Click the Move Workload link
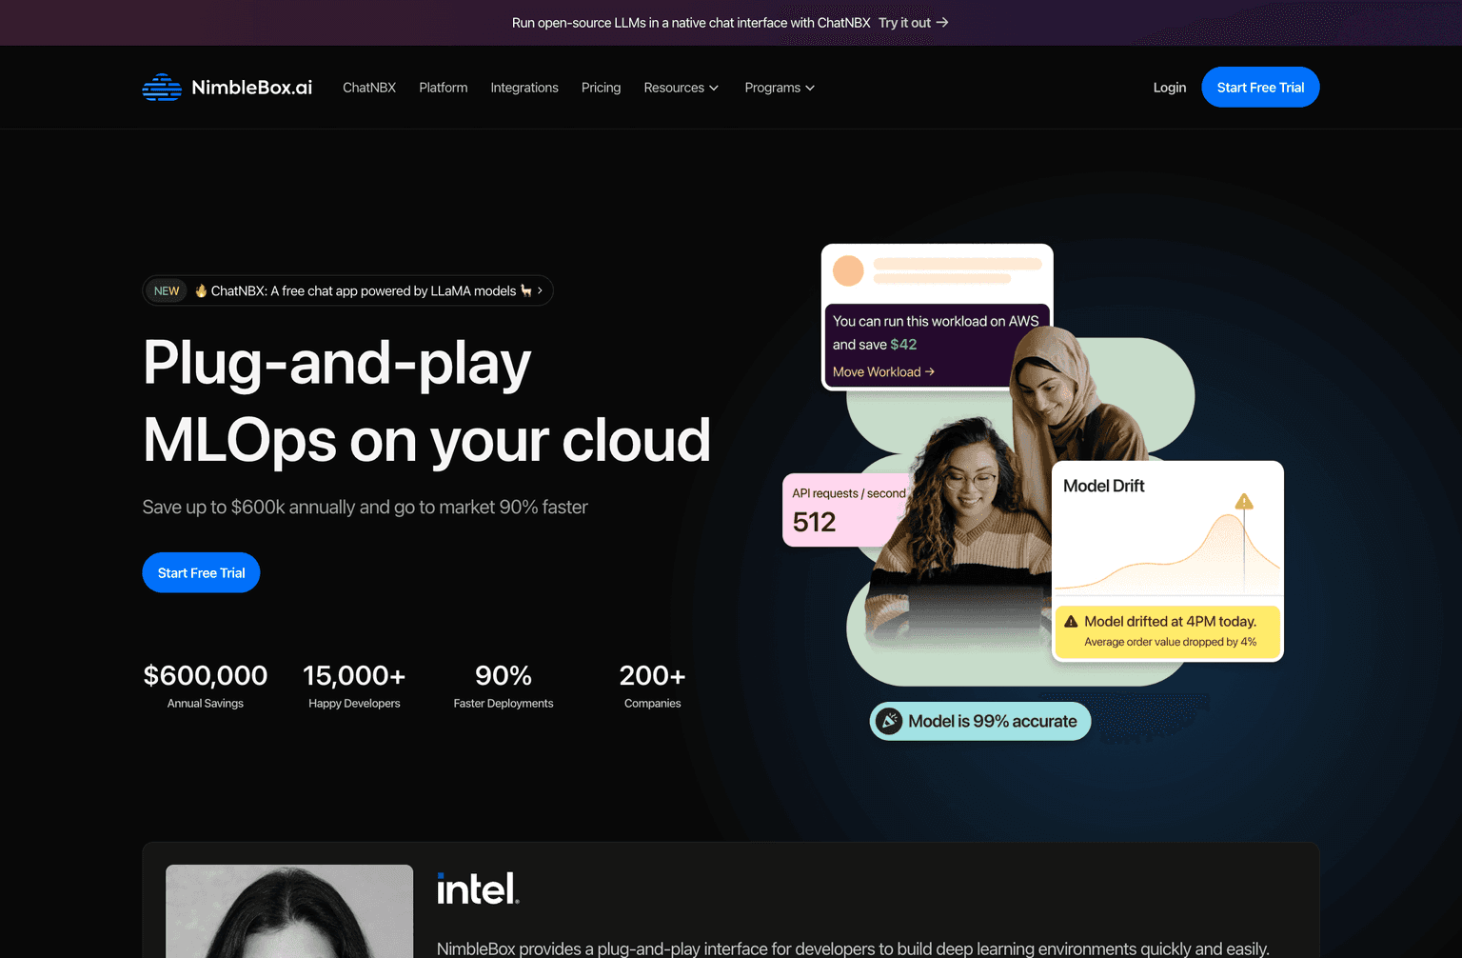Image resolution: width=1462 pixels, height=958 pixels. (x=883, y=372)
